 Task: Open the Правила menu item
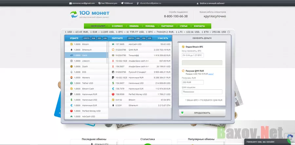[x=134, y=26]
